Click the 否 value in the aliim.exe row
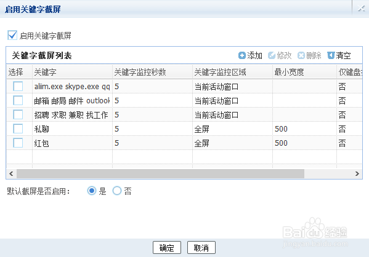 pyautogui.click(x=342, y=87)
